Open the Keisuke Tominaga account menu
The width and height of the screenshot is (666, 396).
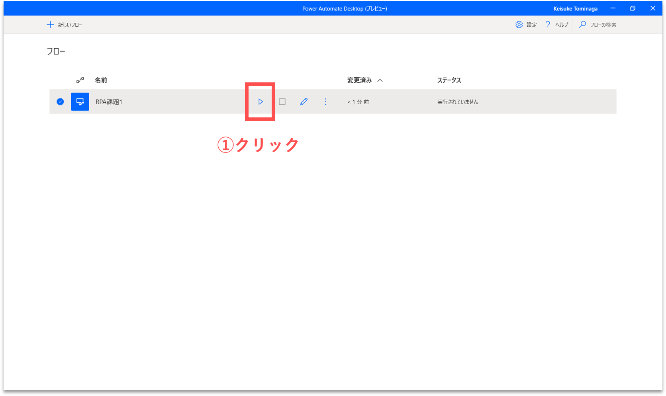pos(575,8)
